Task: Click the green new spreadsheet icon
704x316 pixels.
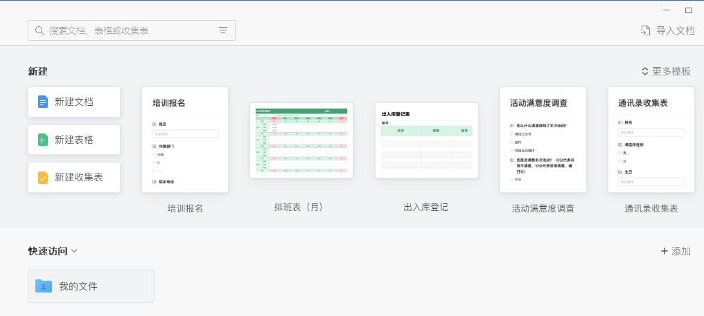Action: click(x=43, y=140)
